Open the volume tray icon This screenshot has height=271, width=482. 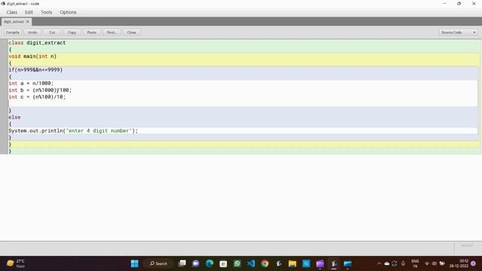435,263
